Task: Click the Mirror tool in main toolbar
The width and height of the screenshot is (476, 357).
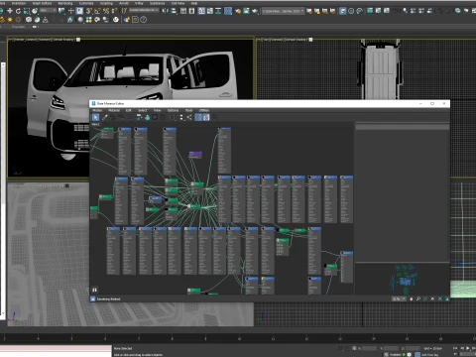Action: pos(165,11)
